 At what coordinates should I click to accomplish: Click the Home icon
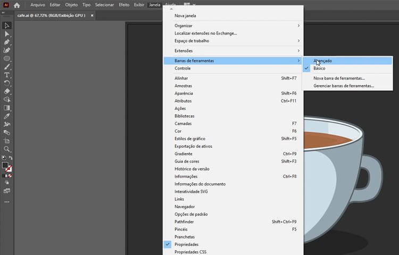pos(17,5)
